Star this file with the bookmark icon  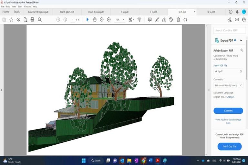[x=11, y=20]
